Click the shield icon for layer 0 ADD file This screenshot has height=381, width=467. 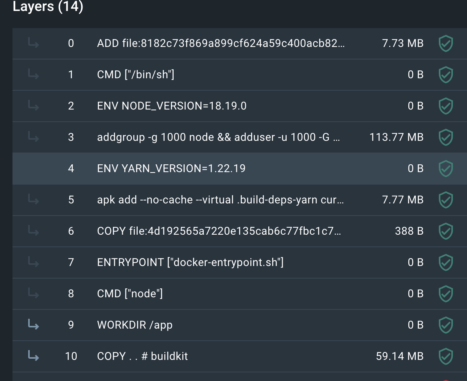coord(446,43)
